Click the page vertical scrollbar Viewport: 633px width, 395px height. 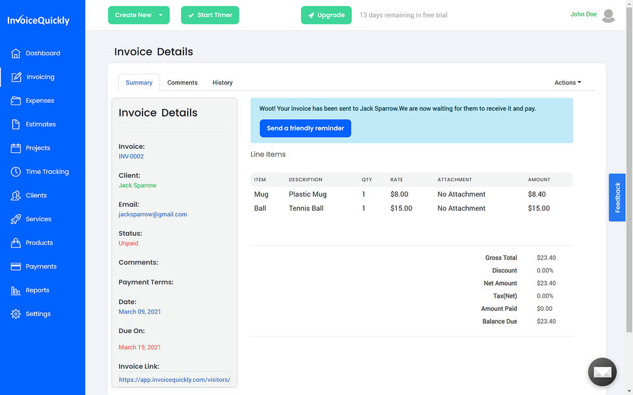pos(629,169)
